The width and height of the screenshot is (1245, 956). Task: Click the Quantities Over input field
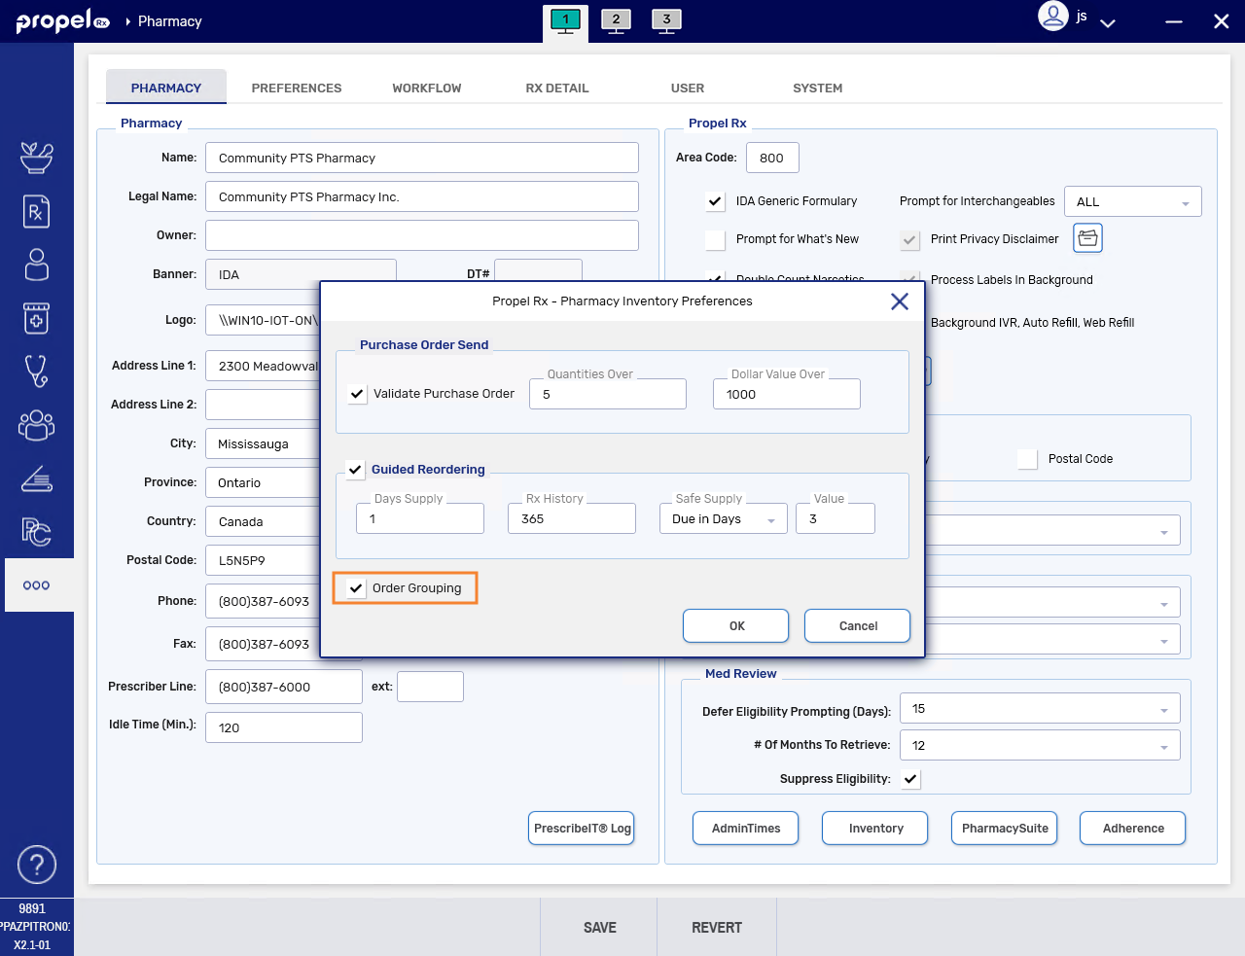pos(608,395)
